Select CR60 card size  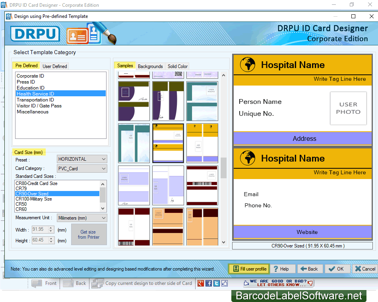pyautogui.click(x=57, y=209)
